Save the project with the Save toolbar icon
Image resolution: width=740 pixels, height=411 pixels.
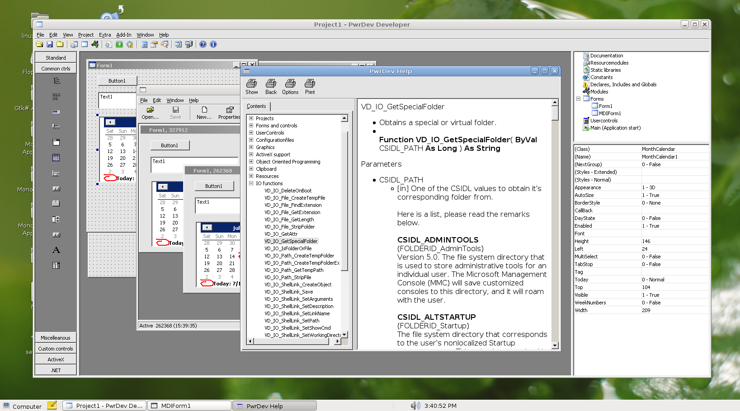click(50, 44)
